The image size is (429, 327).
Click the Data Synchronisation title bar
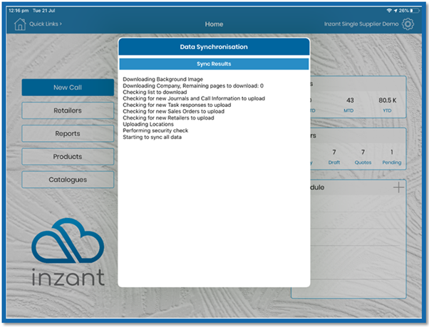(x=214, y=47)
